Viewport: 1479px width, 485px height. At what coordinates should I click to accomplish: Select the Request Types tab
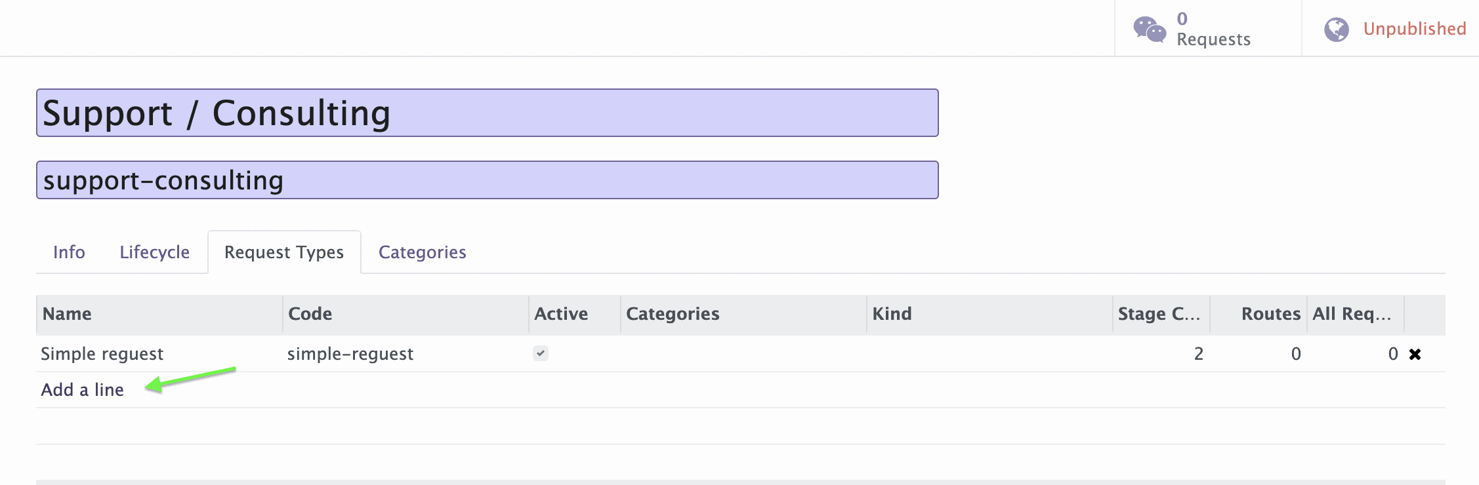(283, 252)
